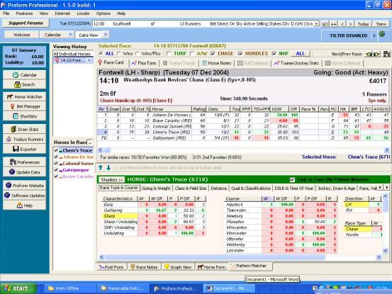Select the Wins/Plcs radio button
The width and height of the screenshot is (392, 294).
point(137,53)
